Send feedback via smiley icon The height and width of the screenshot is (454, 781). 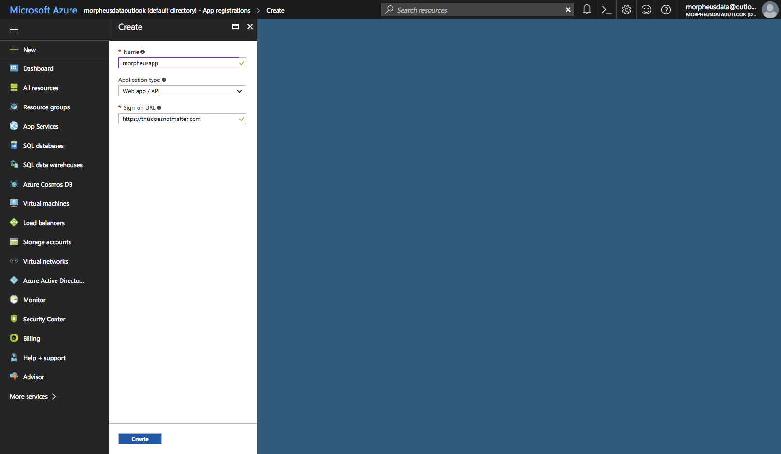[646, 10]
